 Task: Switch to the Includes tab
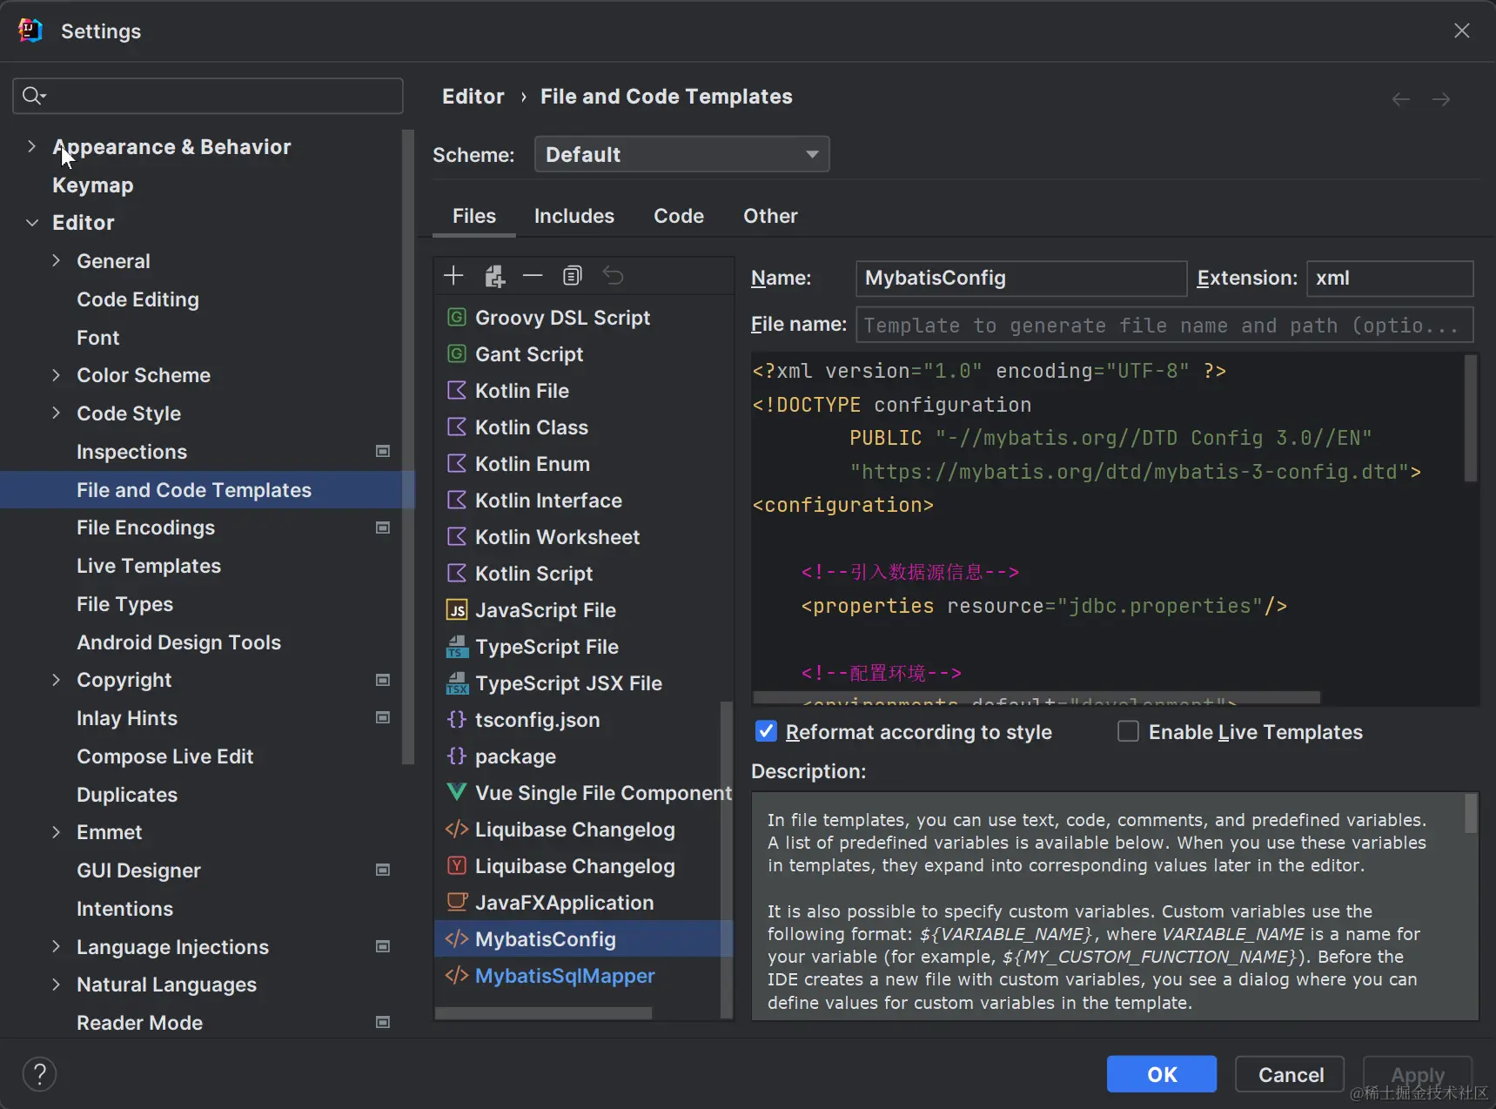pyautogui.click(x=574, y=216)
